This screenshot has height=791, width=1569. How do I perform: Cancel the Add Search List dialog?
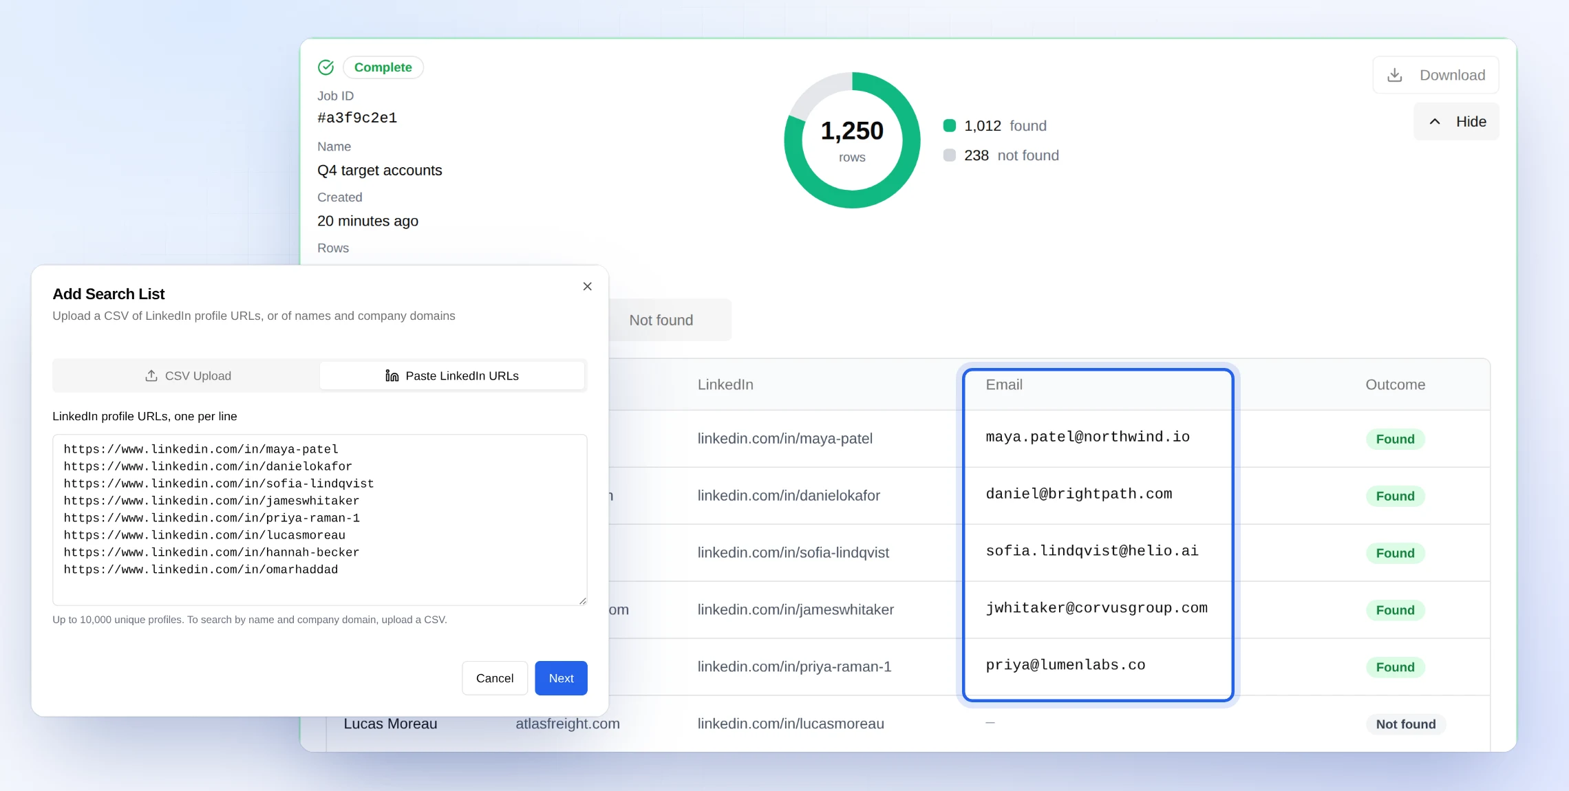click(x=495, y=678)
